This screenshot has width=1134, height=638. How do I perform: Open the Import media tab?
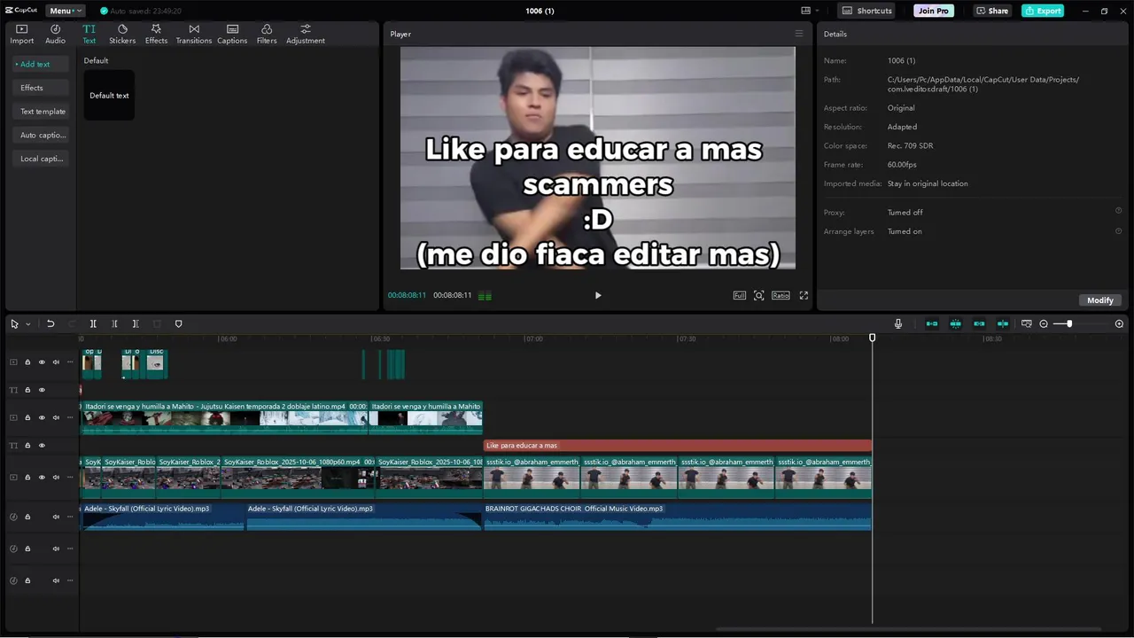(22, 34)
